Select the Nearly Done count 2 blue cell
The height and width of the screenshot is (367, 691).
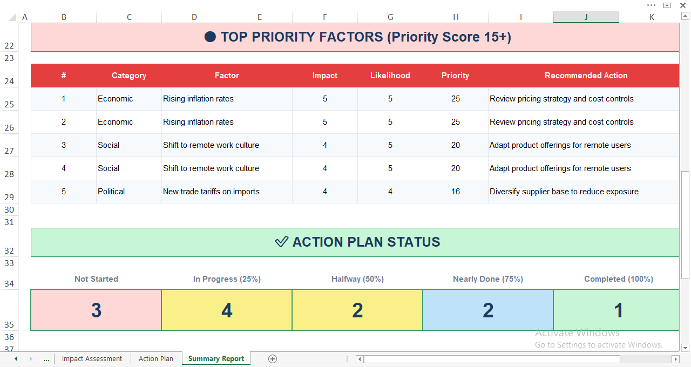click(x=488, y=310)
